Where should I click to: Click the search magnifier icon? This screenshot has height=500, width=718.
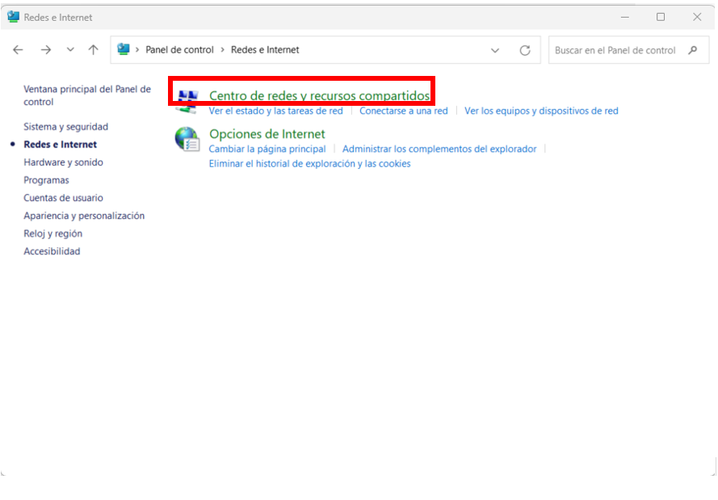(x=693, y=50)
